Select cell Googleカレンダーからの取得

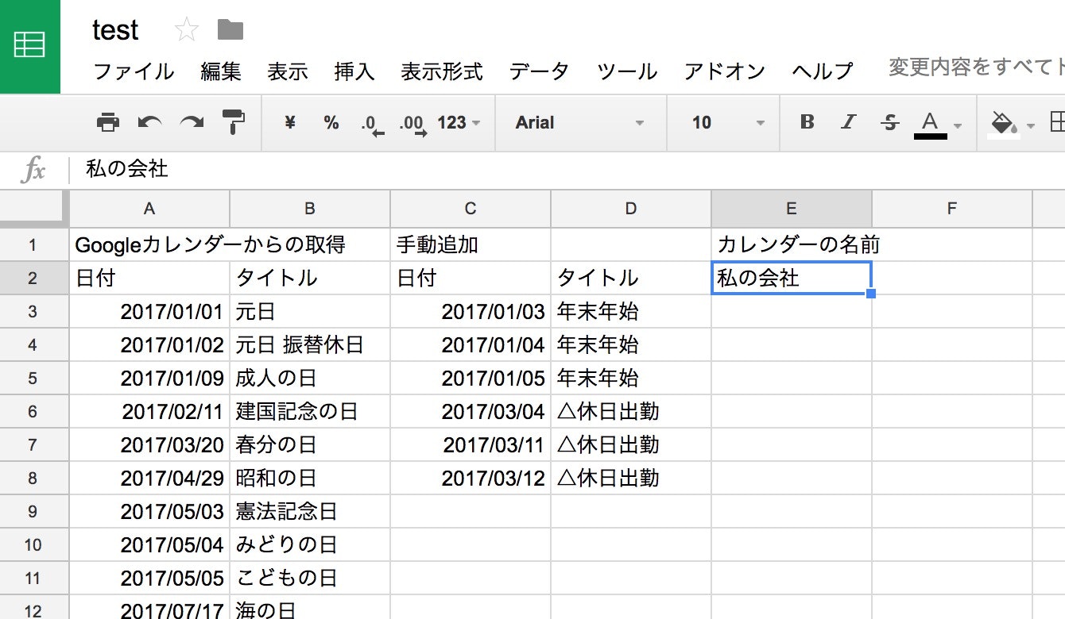point(149,244)
